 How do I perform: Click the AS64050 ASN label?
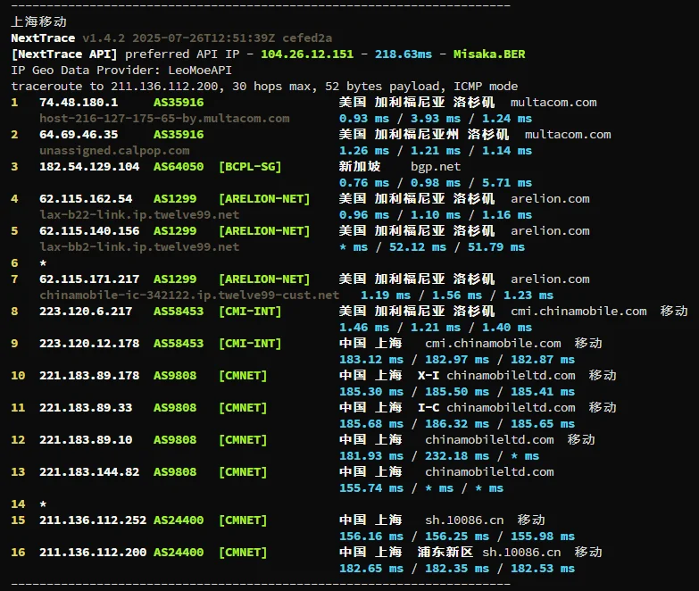179,167
